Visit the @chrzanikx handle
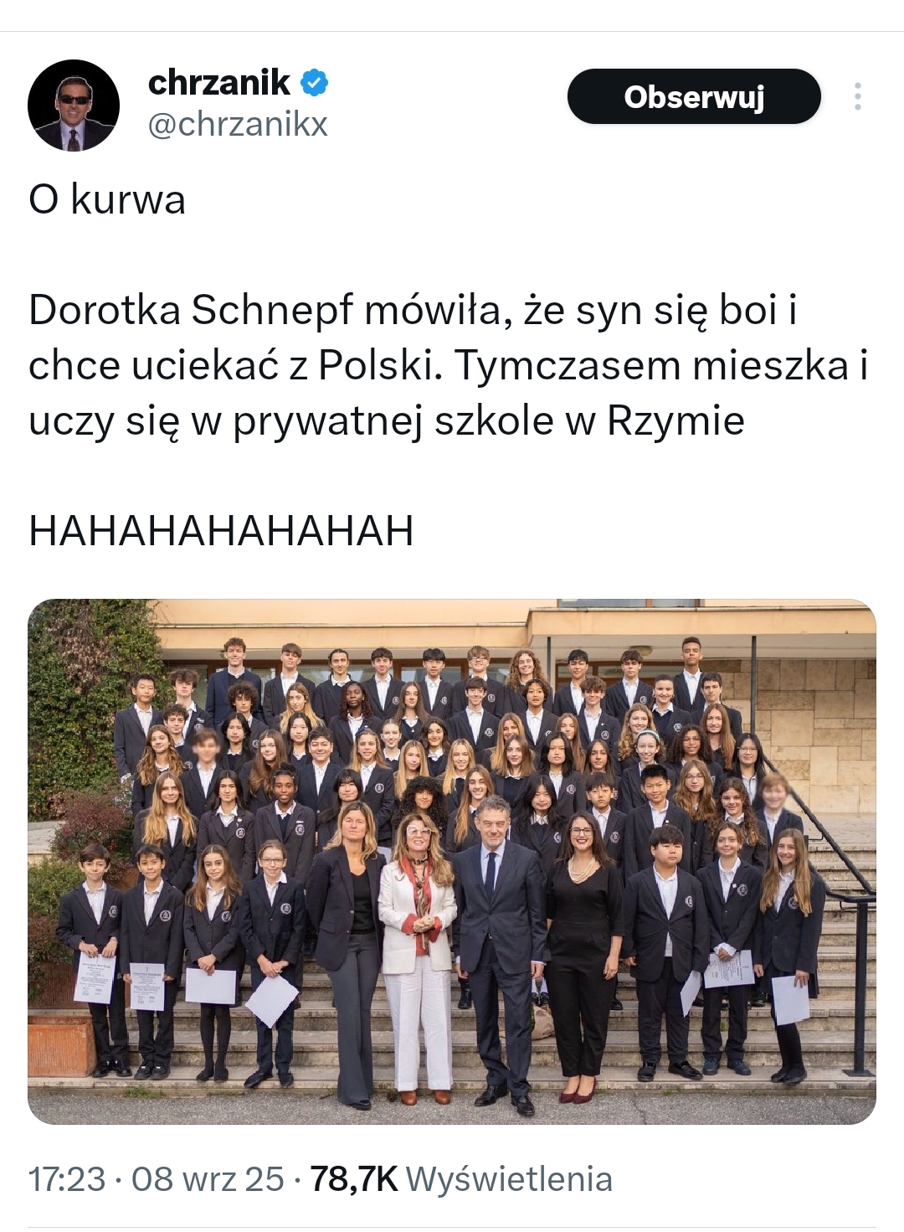This screenshot has width=904, height=1232. point(238,125)
